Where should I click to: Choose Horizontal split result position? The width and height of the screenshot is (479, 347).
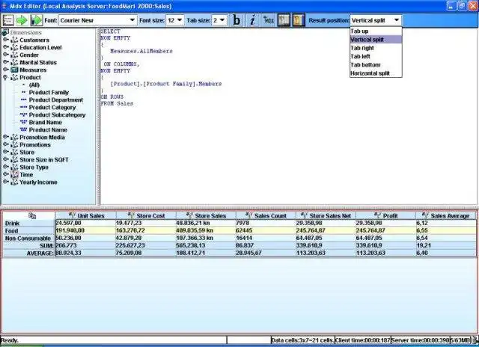[x=376, y=73]
